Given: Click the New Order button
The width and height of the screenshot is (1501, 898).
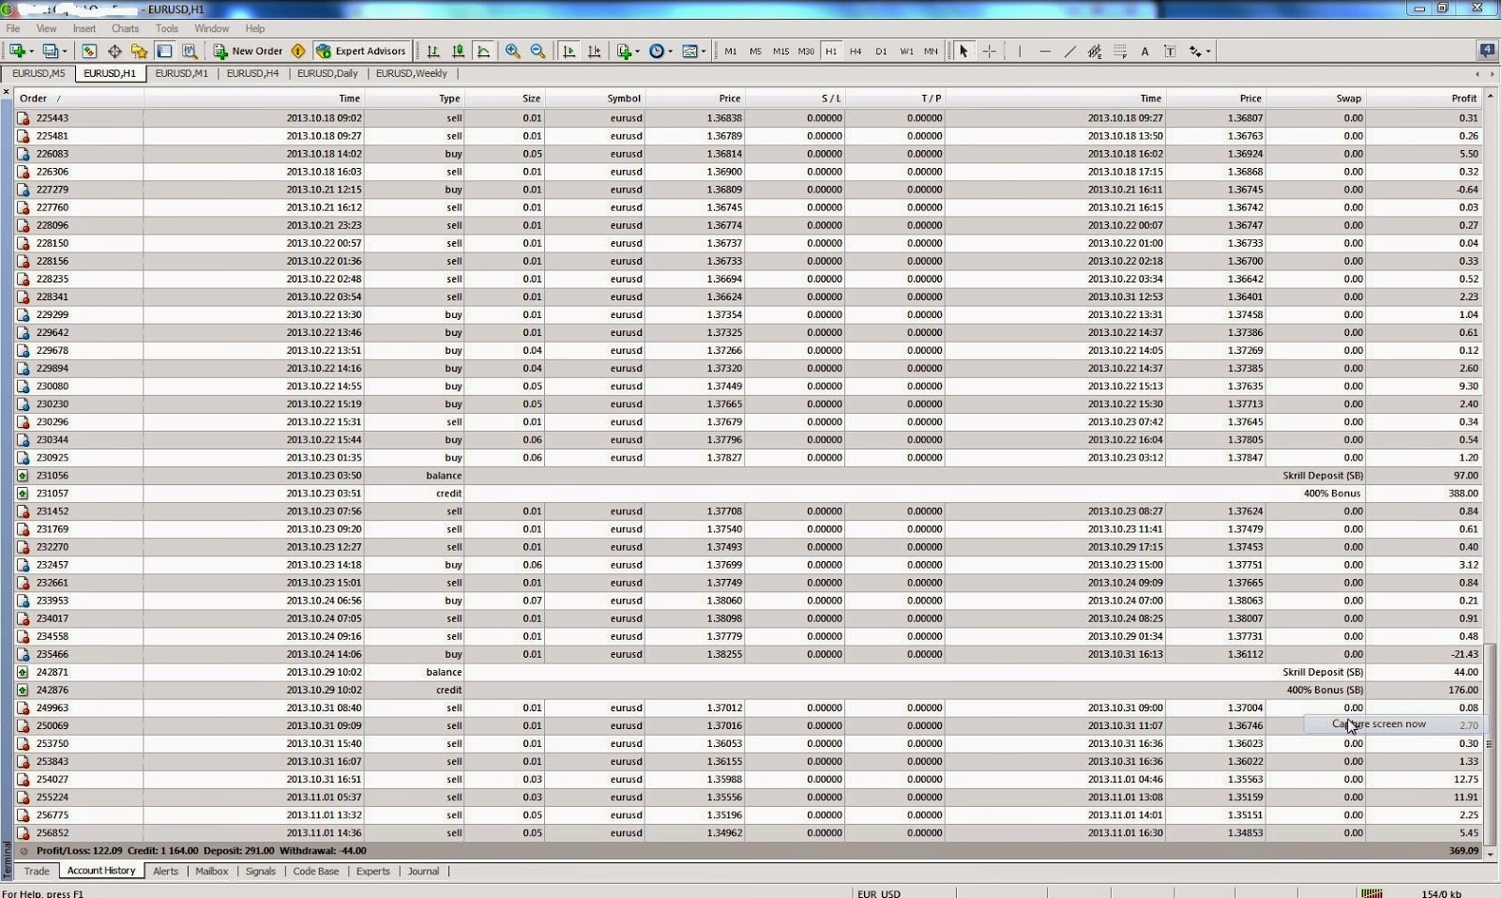Looking at the screenshot, I should (x=248, y=51).
